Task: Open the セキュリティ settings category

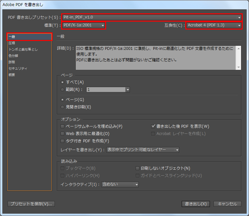Action: (x=18, y=68)
